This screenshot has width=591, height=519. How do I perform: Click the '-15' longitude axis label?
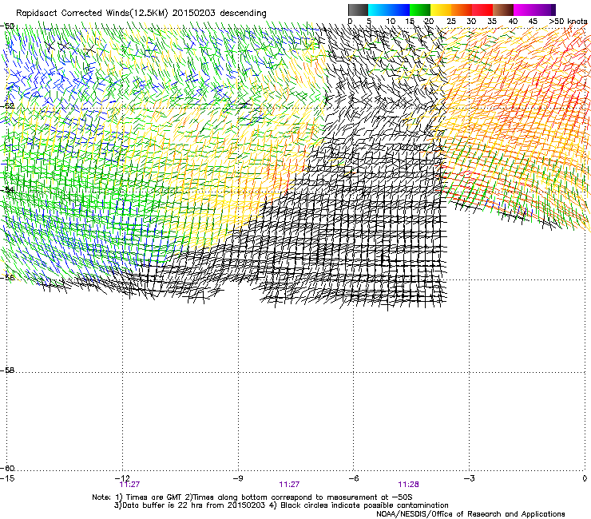pos(7,478)
